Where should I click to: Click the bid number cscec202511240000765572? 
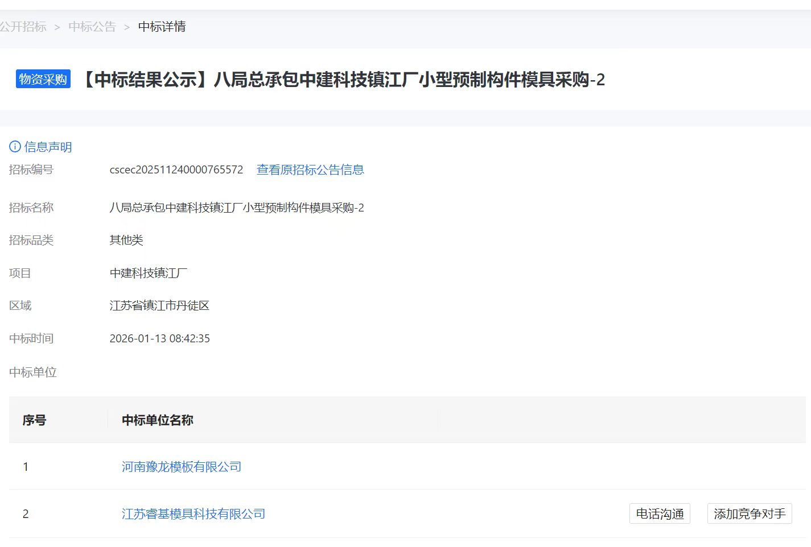tap(176, 169)
